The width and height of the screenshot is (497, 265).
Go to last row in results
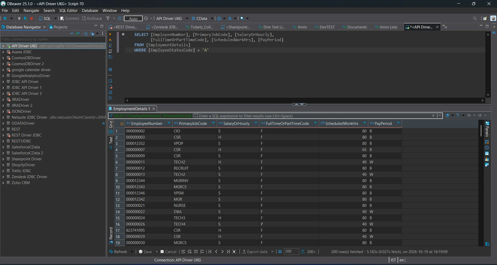[x=228, y=252]
